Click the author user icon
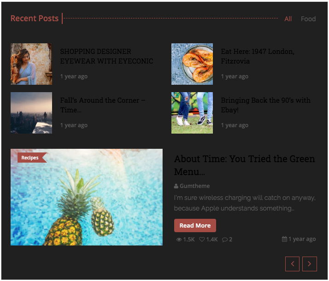 pos(176,186)
